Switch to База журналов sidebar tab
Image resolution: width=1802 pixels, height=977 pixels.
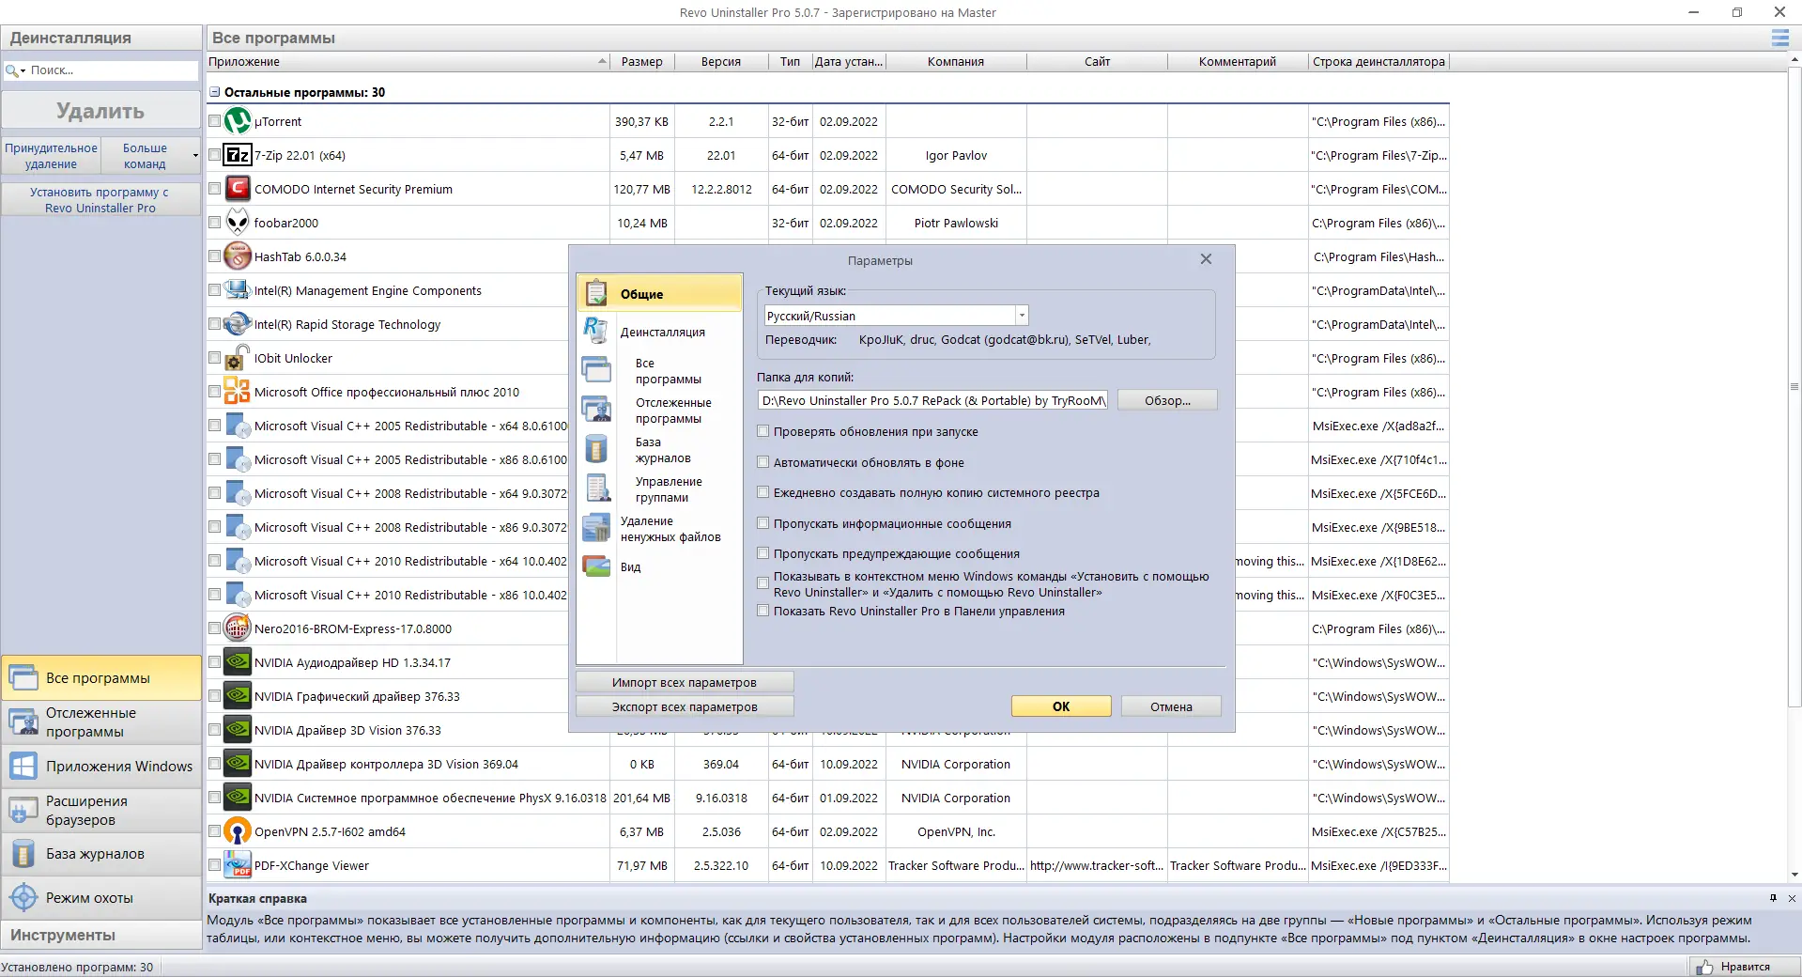(x=101, y=854)
